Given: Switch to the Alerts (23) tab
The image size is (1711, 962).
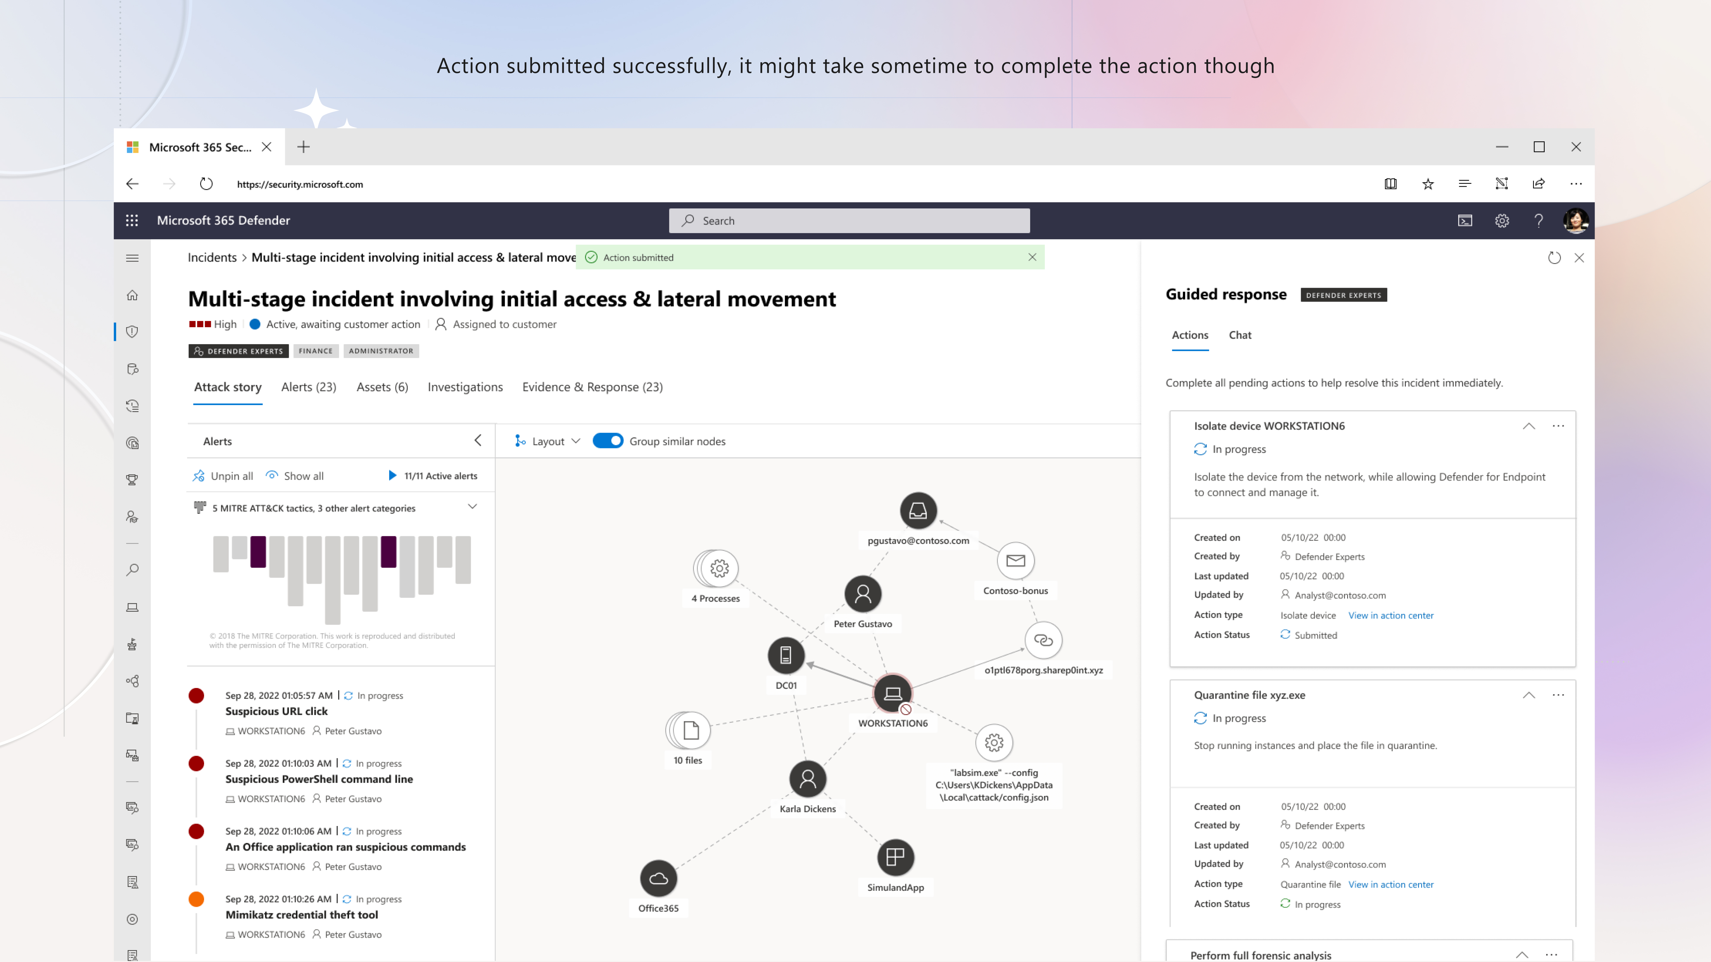Looking at the screenshot, I should click(x=309, y=387).
